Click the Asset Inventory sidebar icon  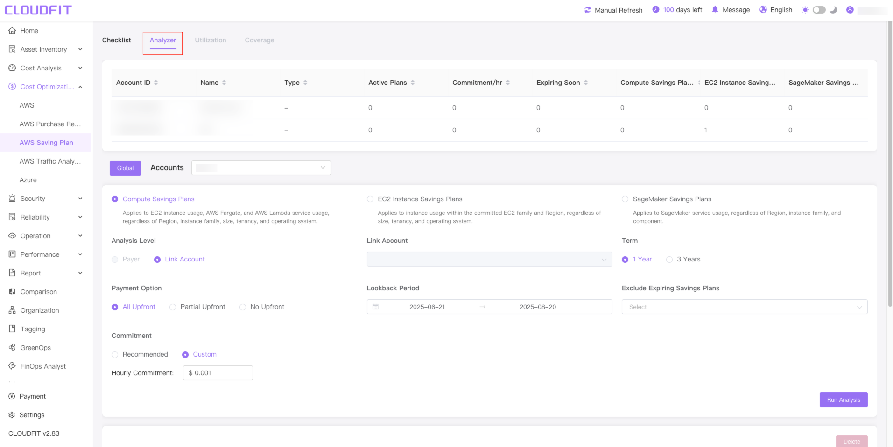pyautogui.click(x=12, y=49)
